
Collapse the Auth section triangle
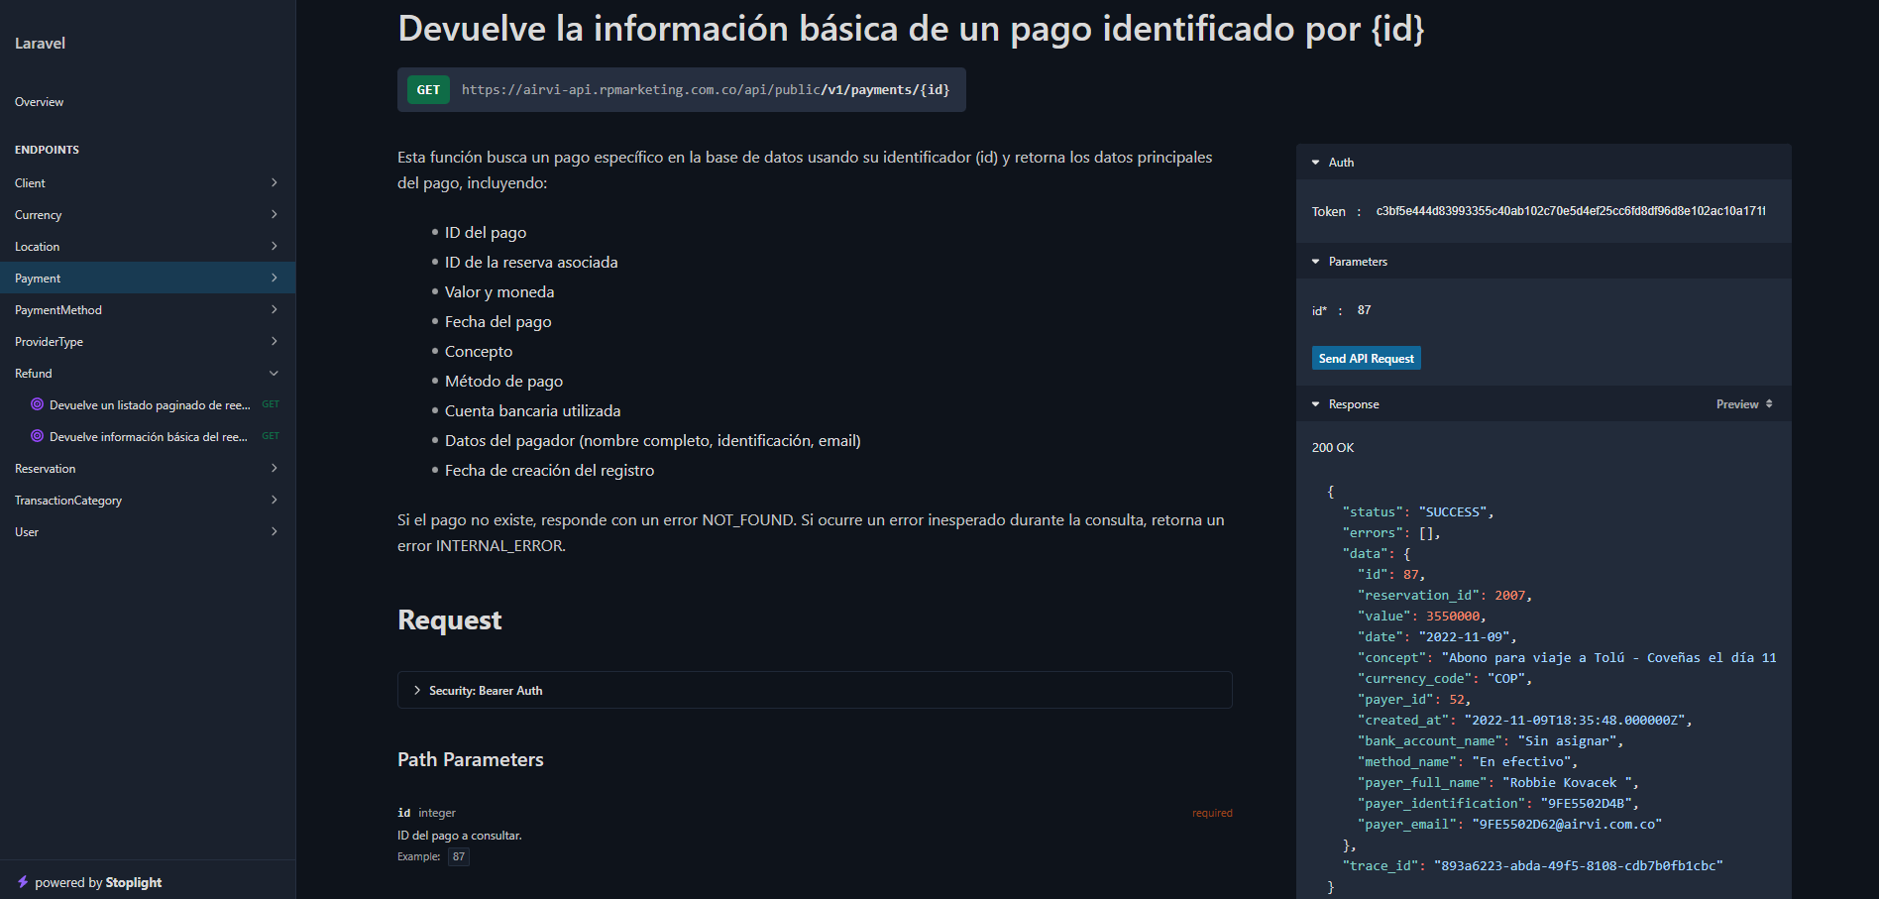click(1316, 163)
